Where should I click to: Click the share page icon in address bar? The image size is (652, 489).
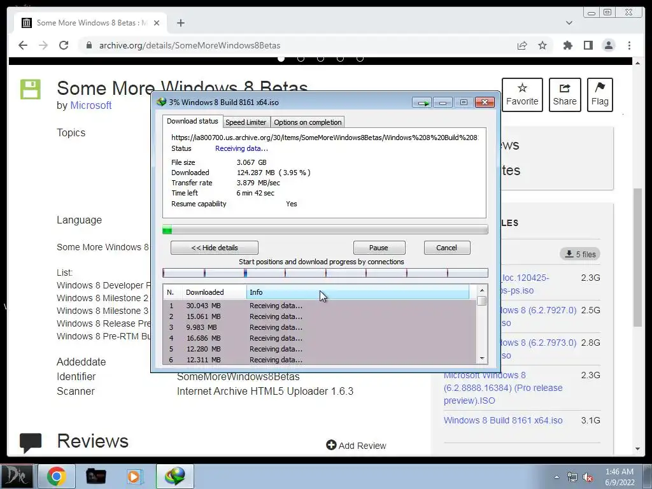[522, 45]
